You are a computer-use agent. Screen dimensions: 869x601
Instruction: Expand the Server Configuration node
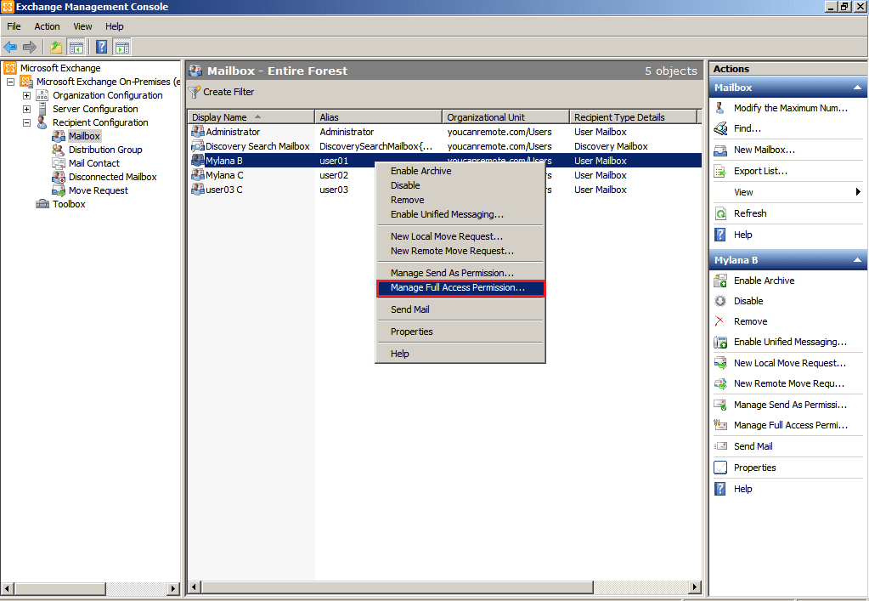pyautogui.click(x=26, y=109)
